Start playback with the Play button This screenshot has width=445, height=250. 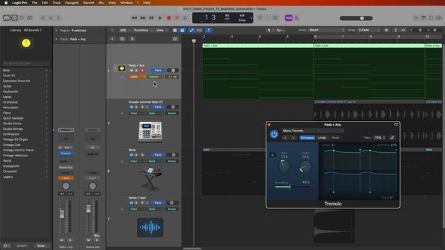tap(160, 18)
